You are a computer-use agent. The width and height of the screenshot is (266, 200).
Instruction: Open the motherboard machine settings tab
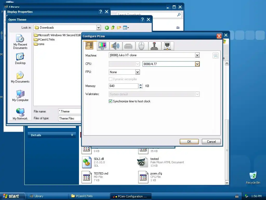pyautogui.click(x=90, y=46)
